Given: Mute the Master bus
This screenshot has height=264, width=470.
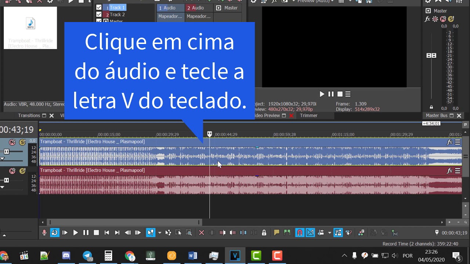Looking at the screenshot, I should click(443, 19).
